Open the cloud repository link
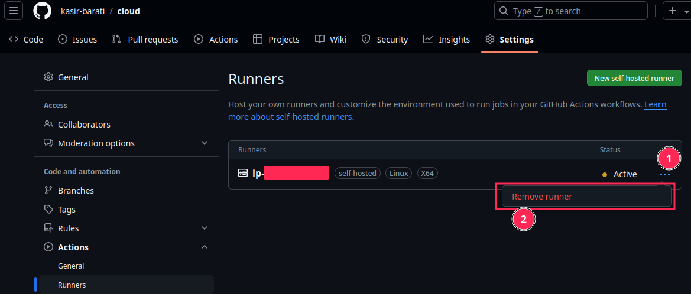Image resolution: width=691 pixels, height=294 pixels. 129,11
